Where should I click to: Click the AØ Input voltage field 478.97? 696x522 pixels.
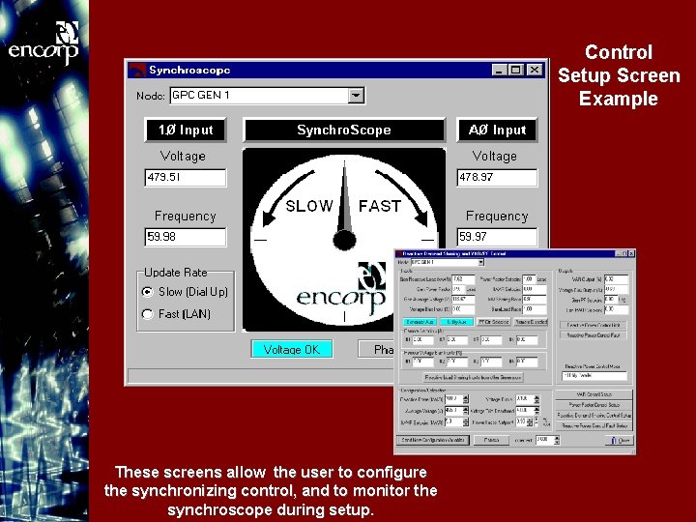click(497, 177)
